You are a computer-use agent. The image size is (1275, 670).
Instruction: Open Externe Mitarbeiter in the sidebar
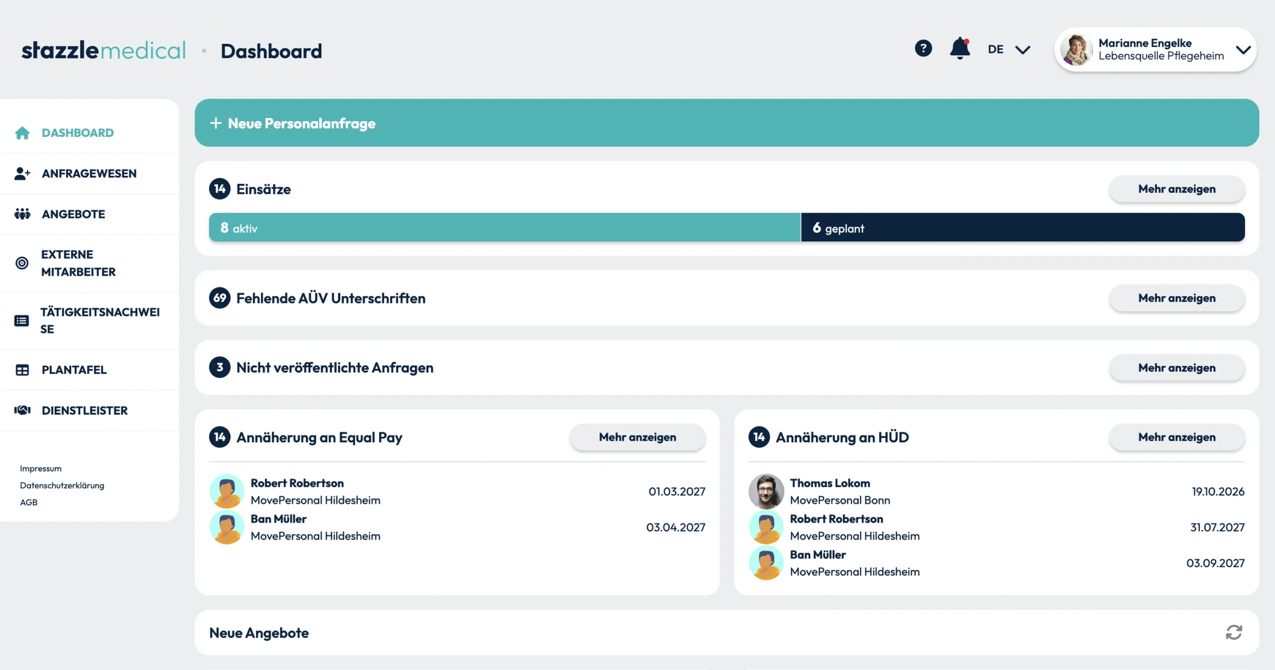pyautogui.click(x=90, y=263)
